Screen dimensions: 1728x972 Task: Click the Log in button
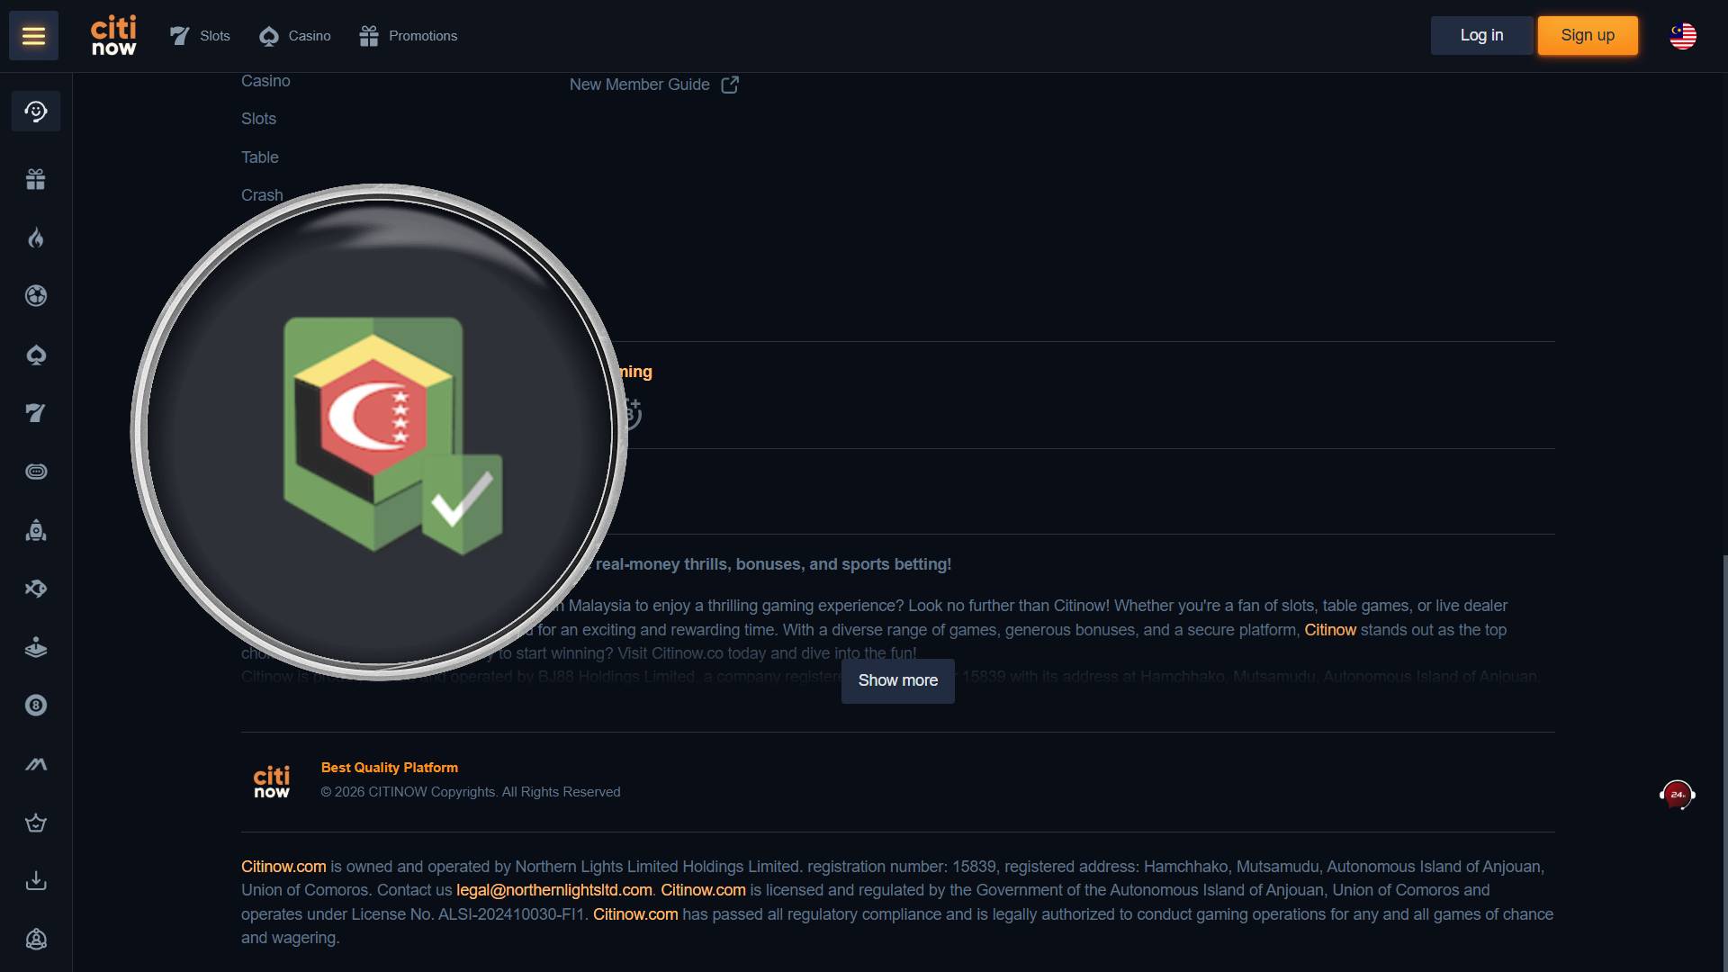pyautogui.click(x=1481, y=35)
